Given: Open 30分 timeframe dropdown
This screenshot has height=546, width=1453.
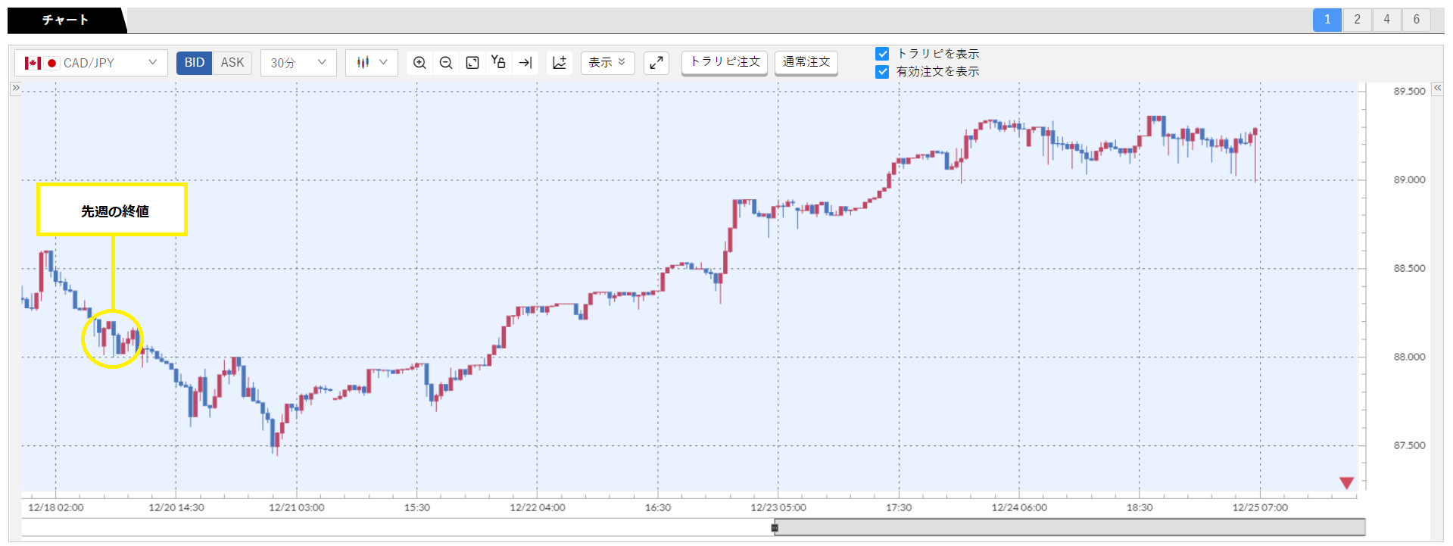Looking at the screenshot, I should [298, 63].
